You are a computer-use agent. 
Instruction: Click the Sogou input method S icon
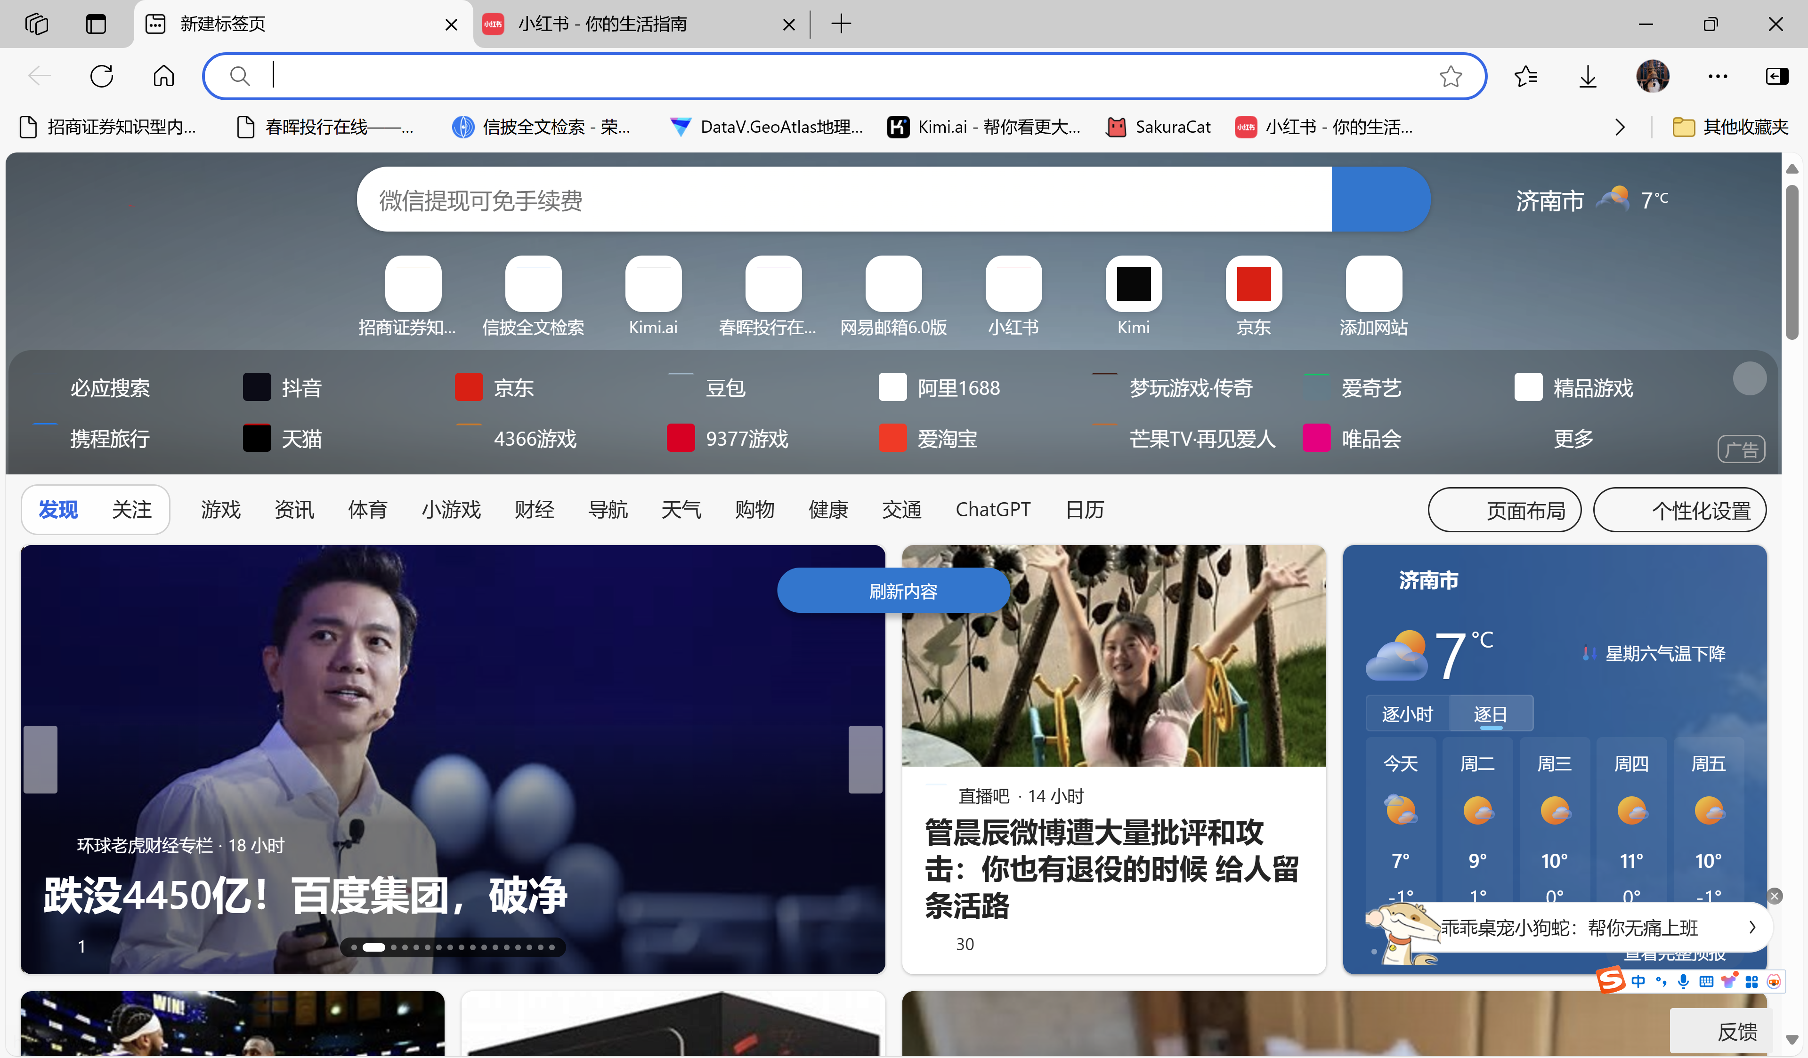click(1611, 980)
